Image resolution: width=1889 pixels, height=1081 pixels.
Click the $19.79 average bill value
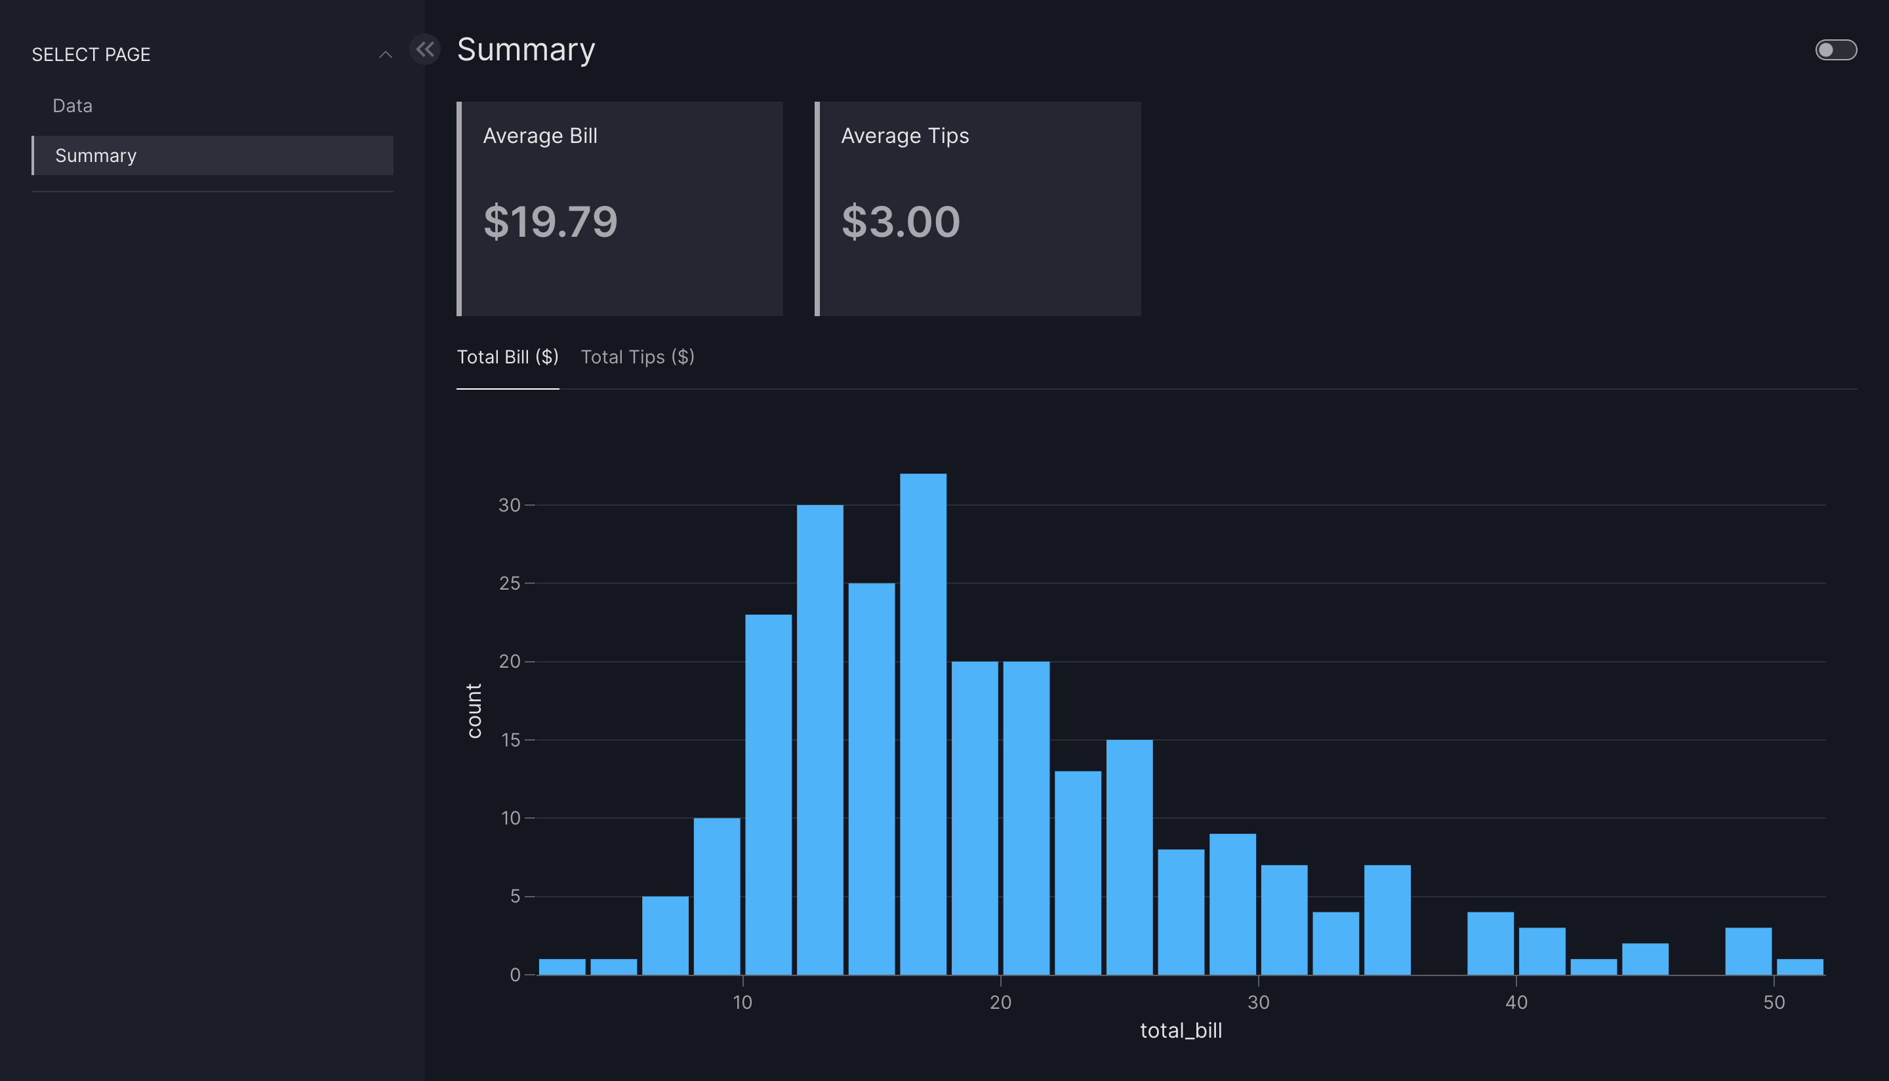pos(550,221)
